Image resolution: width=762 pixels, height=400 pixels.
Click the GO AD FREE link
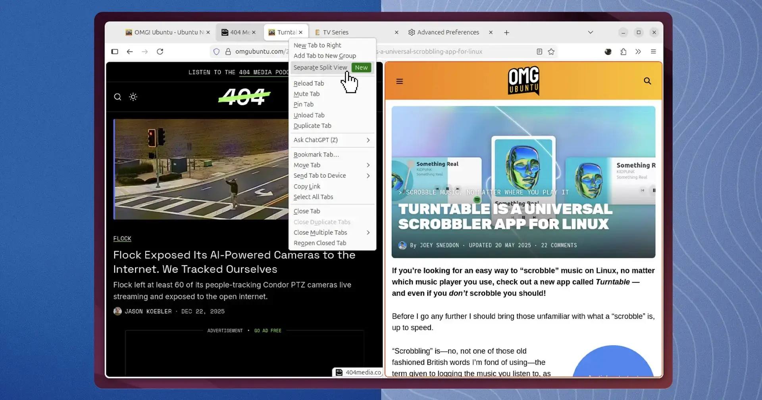pyautogui.click(x=267, y=331)
